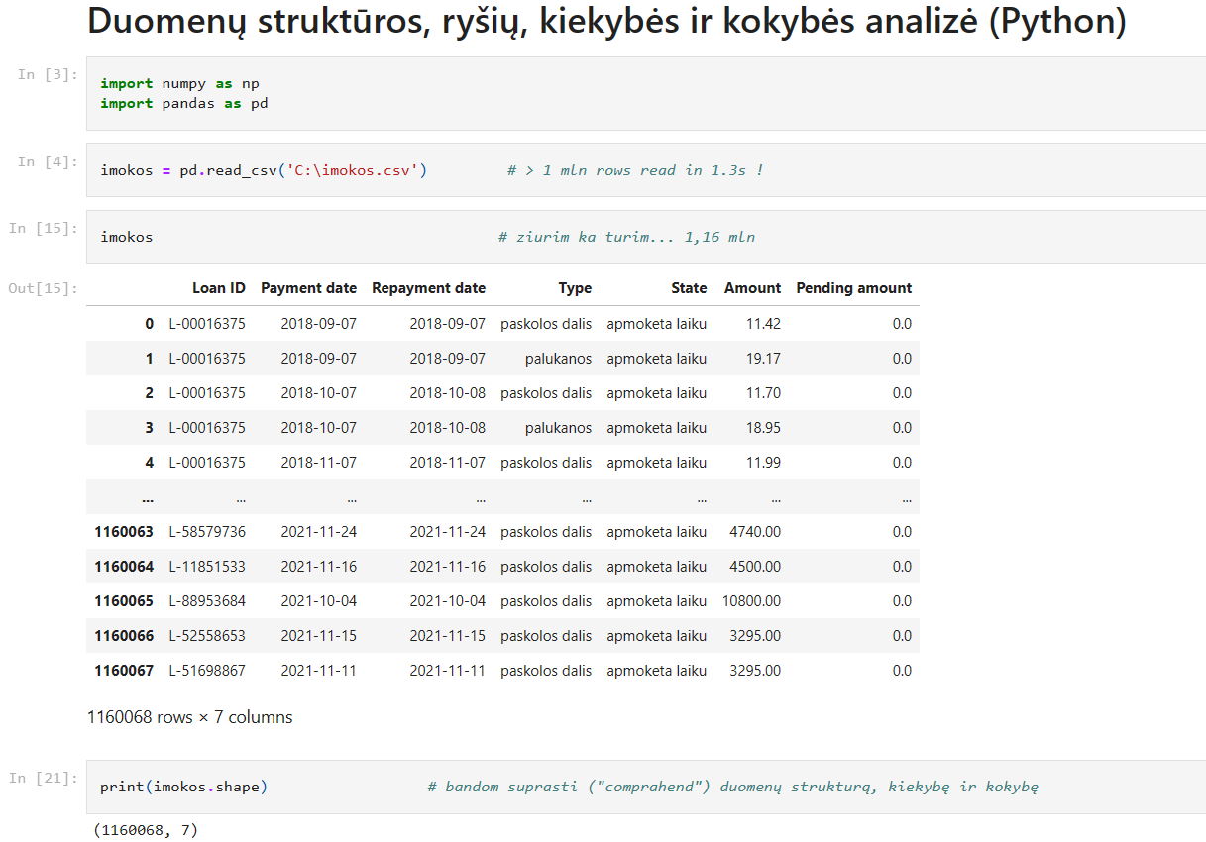Click the 'C:\imokos.csv' string
The height and width of the screenshot is (842, 1206).
tap(353, 170)
